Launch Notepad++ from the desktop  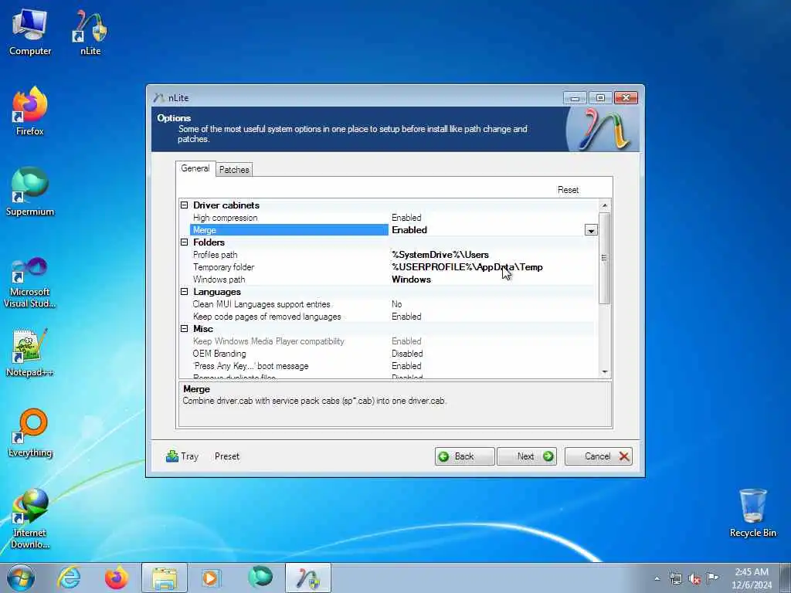[x=30, y=353]
